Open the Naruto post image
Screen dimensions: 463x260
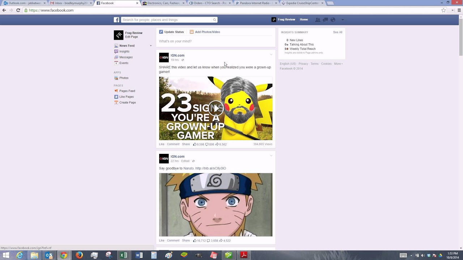[x=216, y=205]
